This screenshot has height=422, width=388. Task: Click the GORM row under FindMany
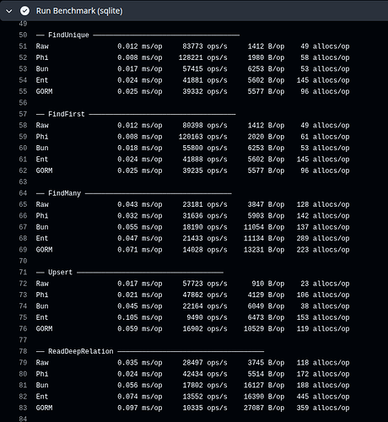pyautogui.click(x=192, y=250)
